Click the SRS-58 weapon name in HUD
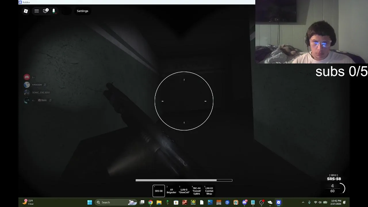The height and width of the screenshot is (207, 368). coord(334,179)
